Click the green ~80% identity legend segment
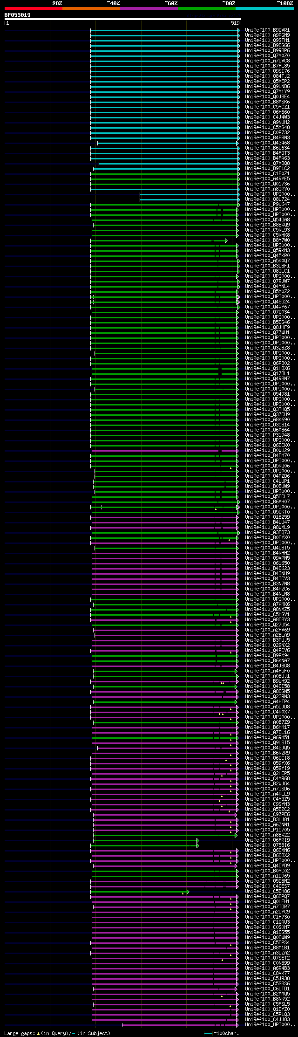 click(x=206, y=8)
